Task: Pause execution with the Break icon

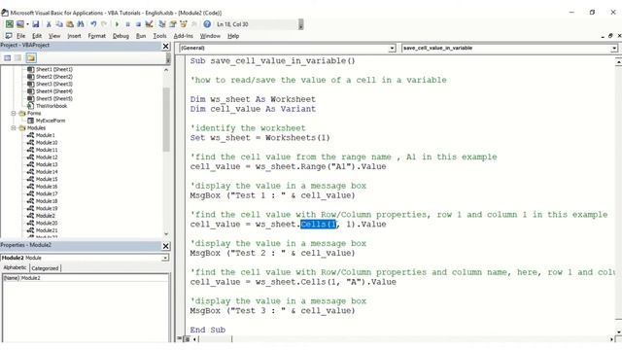Action: click(x=127, y=24)
